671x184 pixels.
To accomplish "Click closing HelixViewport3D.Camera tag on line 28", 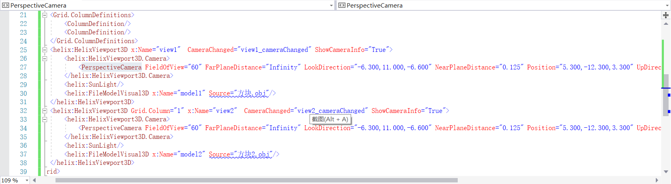I will [119, 76].
